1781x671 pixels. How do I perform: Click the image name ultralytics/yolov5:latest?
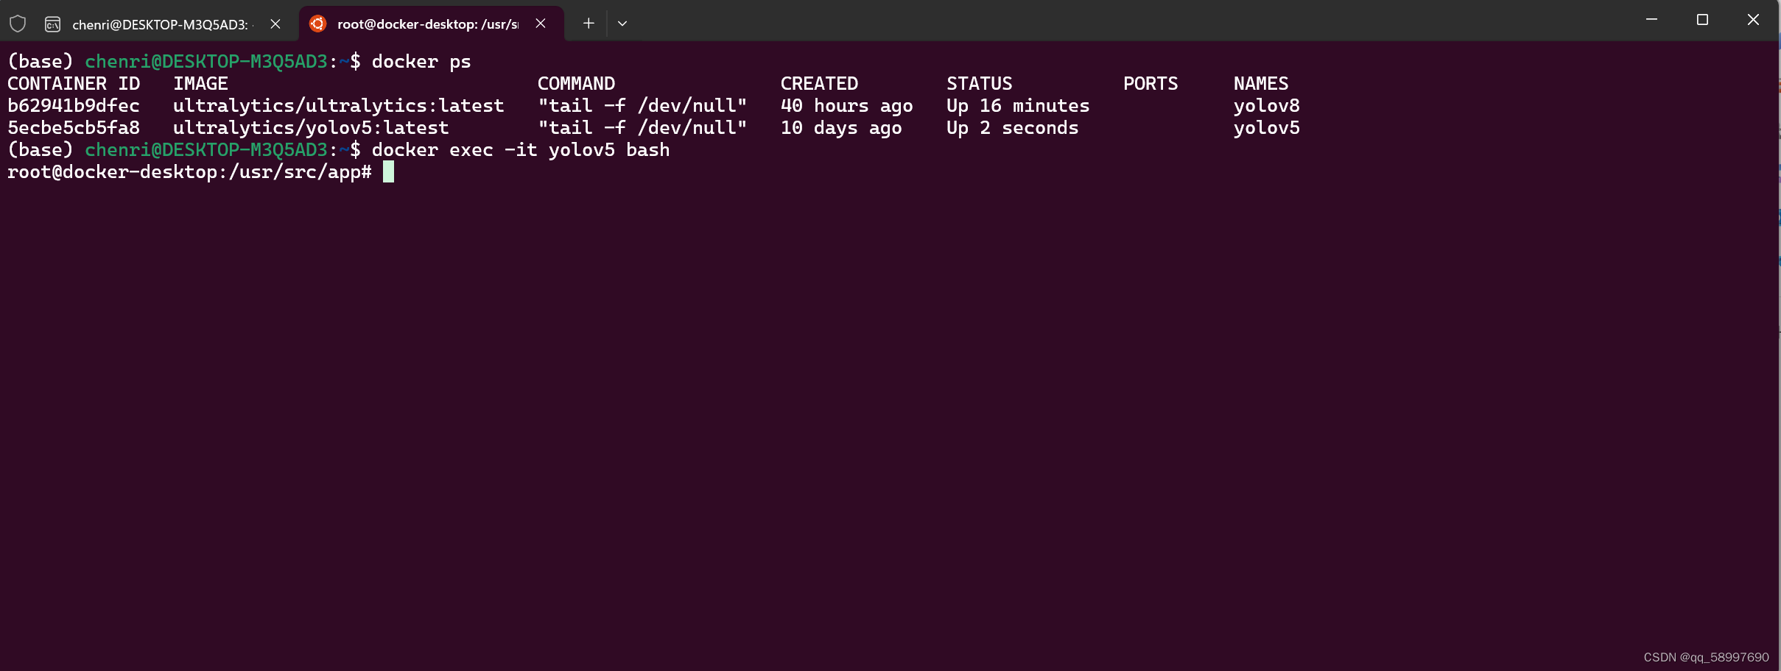tap(311, 128)
